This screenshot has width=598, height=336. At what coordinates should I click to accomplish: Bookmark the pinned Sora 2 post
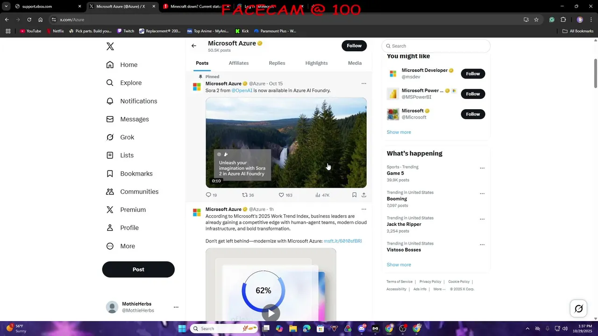[x=354, y=195]
